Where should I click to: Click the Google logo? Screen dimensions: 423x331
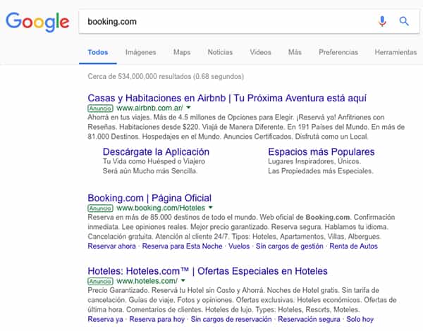click(x=37, y=22)
